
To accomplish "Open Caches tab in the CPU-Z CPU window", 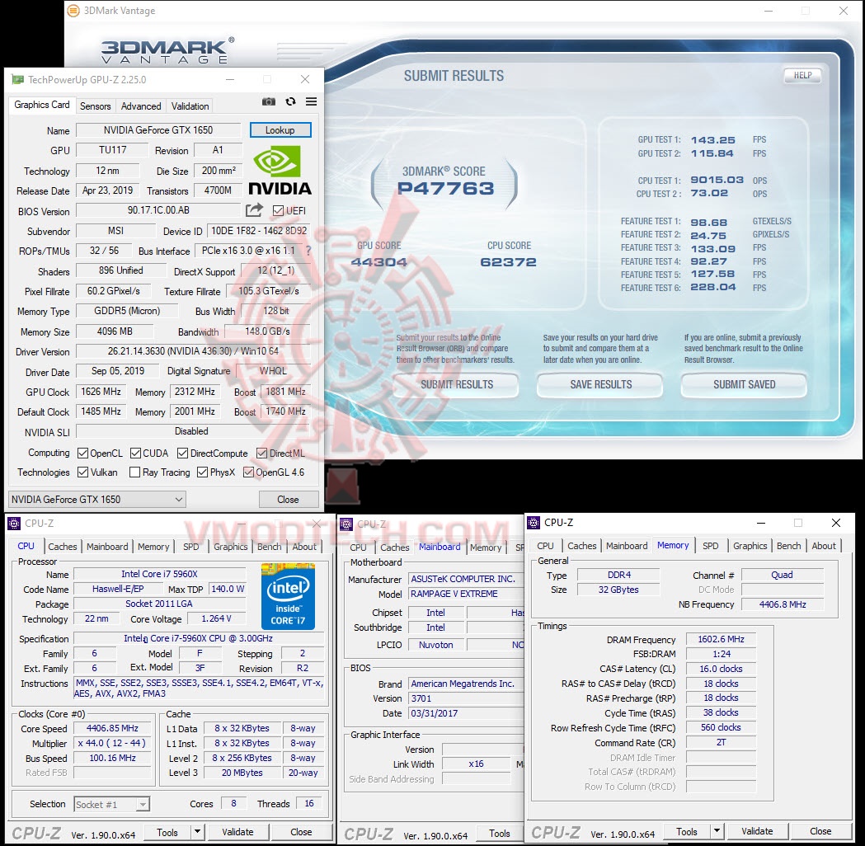I will point(63,547).
